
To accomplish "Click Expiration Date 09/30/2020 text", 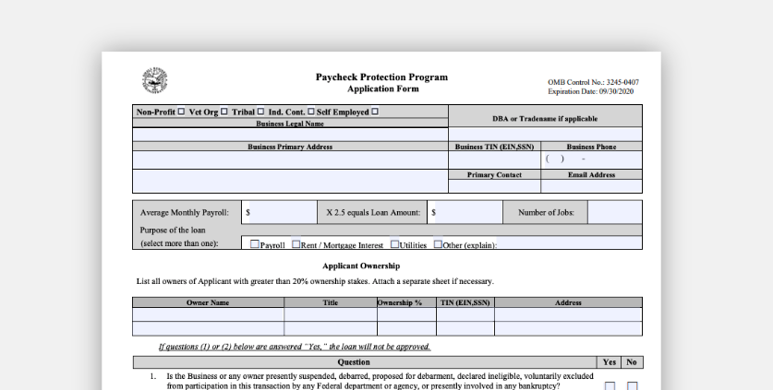I will click(x=590, y=91).
